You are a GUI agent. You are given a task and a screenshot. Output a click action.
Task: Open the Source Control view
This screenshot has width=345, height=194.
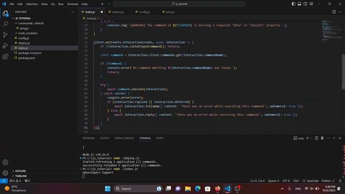pos(5,34)
